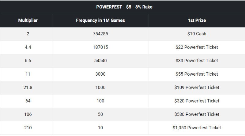The height and width of the screenshot is (136, 245).
Task: Select the 1st Prize column header
Action: 197,20
